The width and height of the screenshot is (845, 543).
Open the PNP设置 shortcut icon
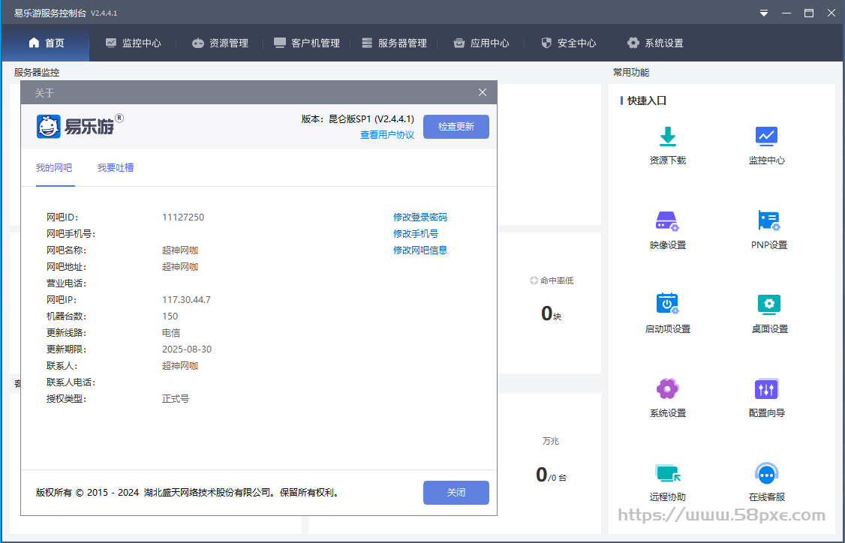pyautogui.click(x=769, y=220)
